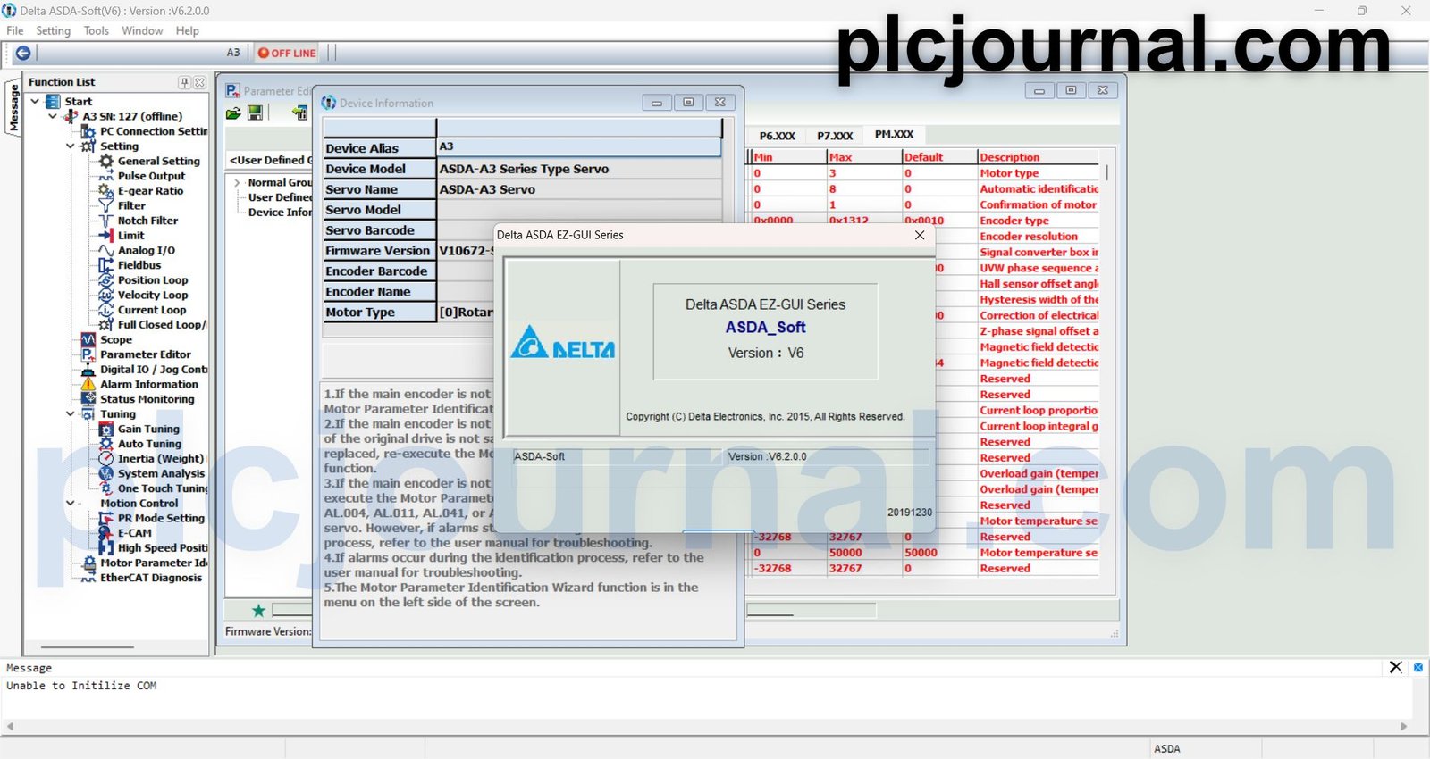Close the Delta ASDA EZ-GUI Series dialog
Image resolution: width=1430 pixels, height=759 pixels.
920,235
